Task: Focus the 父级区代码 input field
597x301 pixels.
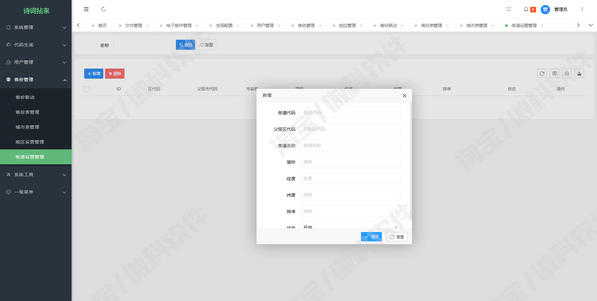Action: pyautogui.click(x=350, y=129)
